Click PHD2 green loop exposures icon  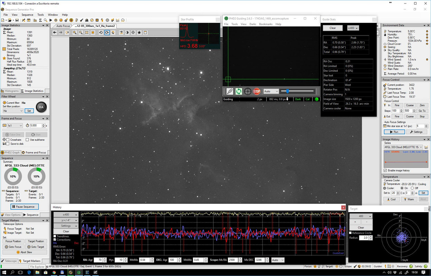(239, 91)
